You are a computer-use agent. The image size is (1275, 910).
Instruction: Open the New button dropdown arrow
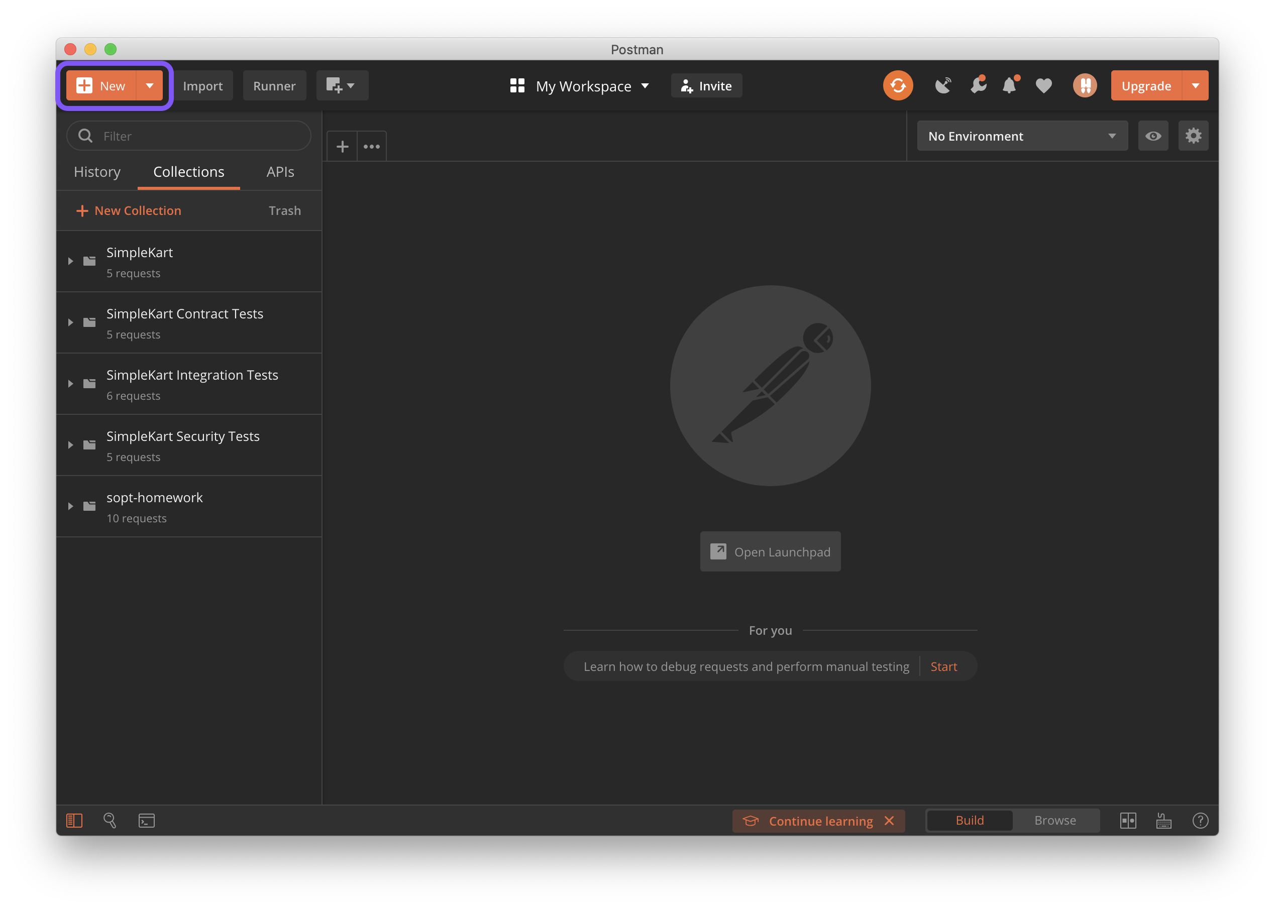150,86
